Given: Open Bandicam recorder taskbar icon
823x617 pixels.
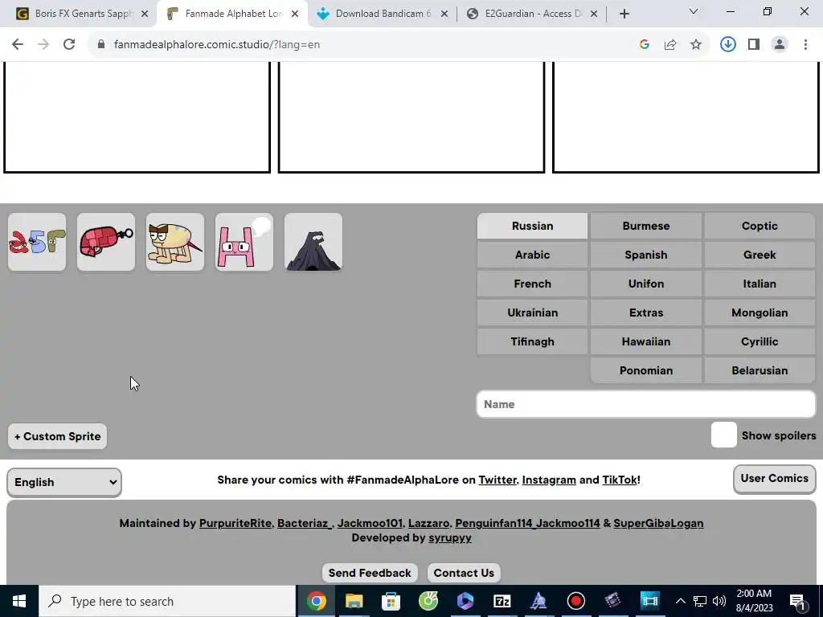Looking at the screenshot, I should (575, 601).
